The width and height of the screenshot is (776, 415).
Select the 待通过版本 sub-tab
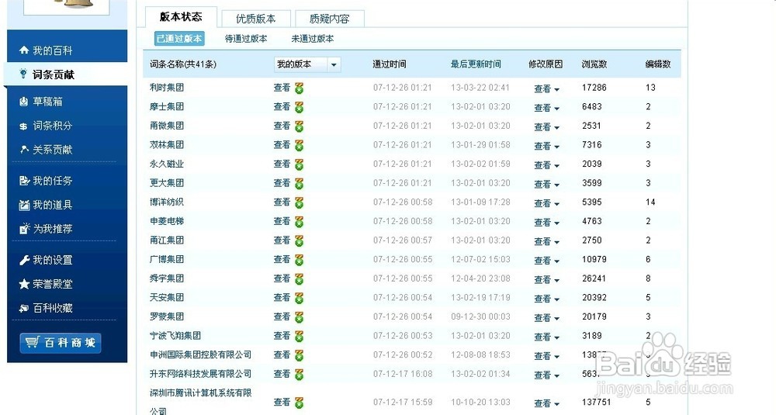coord(246,39)
